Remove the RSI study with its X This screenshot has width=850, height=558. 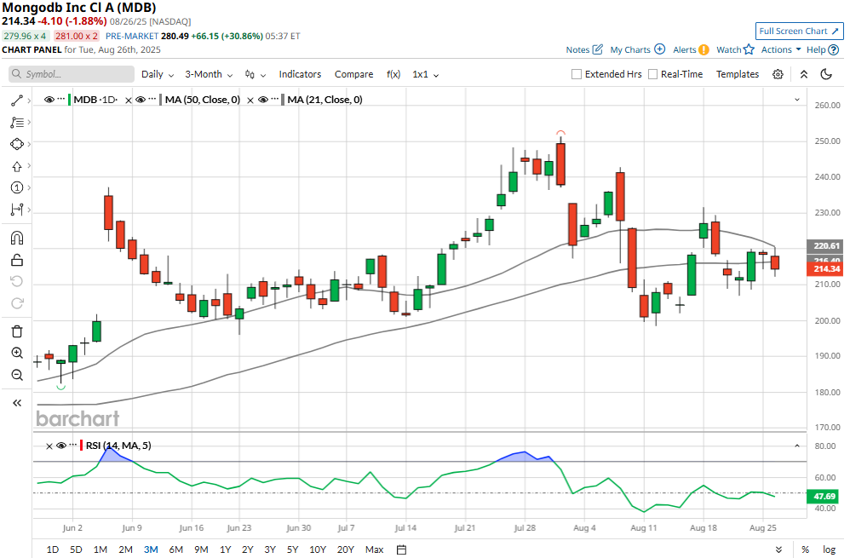[49, 446]
